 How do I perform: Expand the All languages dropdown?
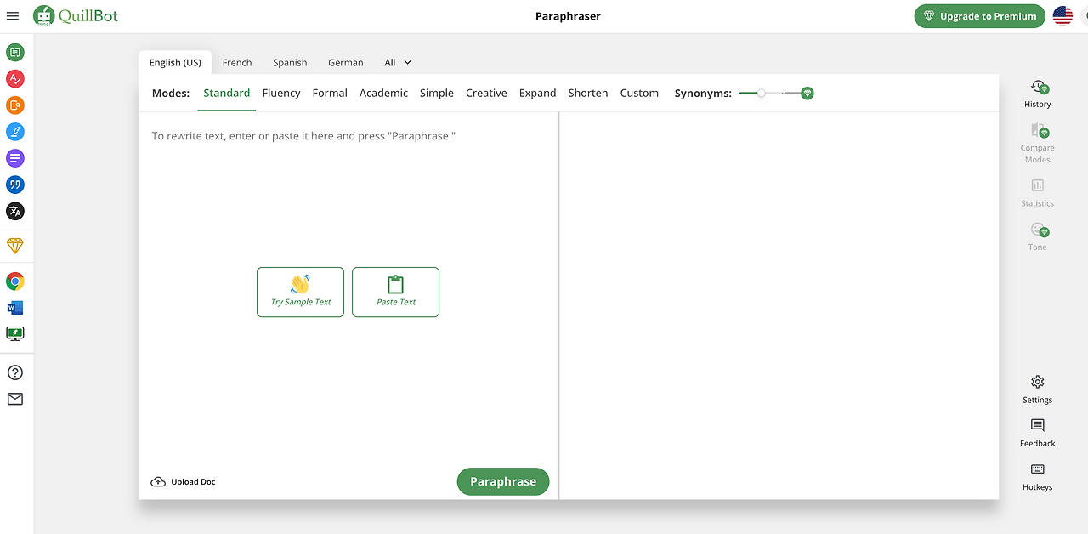[397, 62]
